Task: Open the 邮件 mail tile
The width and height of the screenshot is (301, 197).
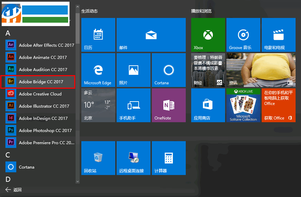Action: point(151,35)
